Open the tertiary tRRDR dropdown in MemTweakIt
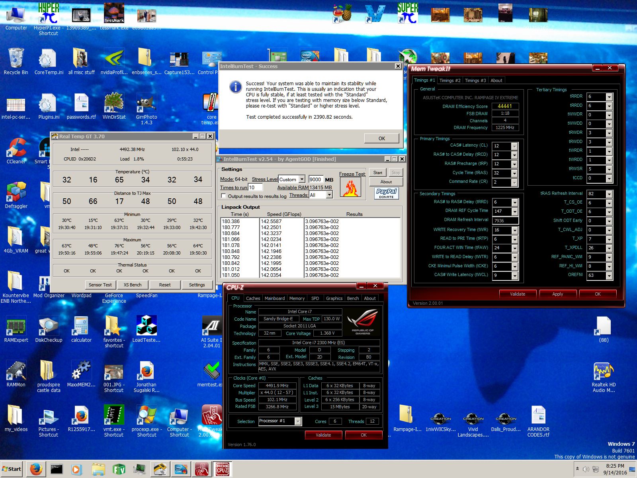637x478 pixels. [609, 97]
